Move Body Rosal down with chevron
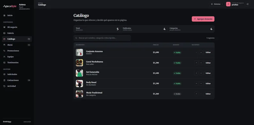 [201, 83]
